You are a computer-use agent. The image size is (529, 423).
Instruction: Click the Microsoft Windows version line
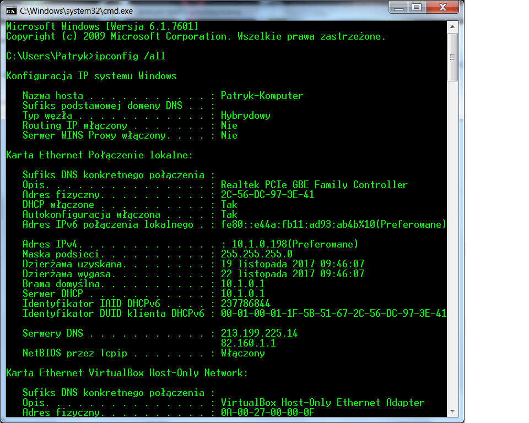tap(102, 26)
